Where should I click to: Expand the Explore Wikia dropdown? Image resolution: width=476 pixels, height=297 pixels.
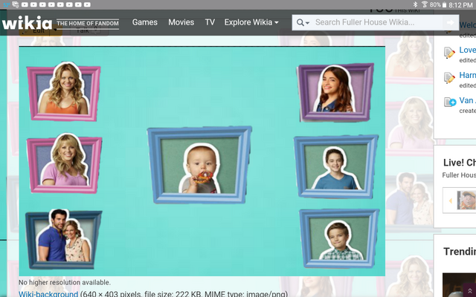click(251, 22)
